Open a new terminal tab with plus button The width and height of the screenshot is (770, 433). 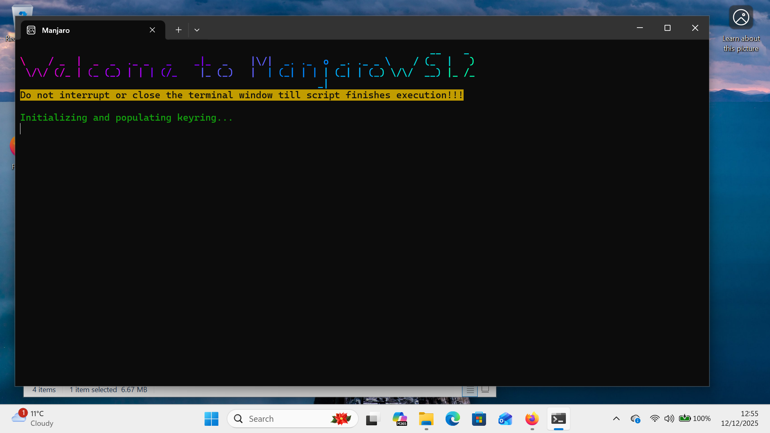pos(178,30)
